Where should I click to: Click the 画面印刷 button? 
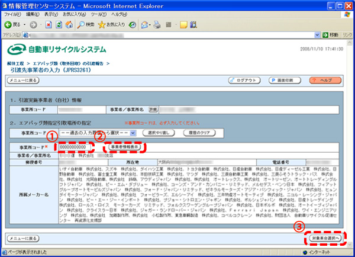click(x=285, y=81)
